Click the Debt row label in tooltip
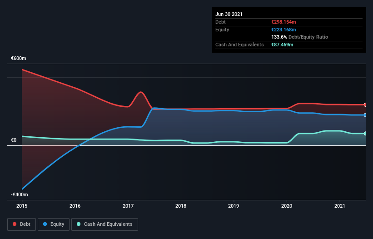Screen dimensions: 373x239 pos(220,22)
